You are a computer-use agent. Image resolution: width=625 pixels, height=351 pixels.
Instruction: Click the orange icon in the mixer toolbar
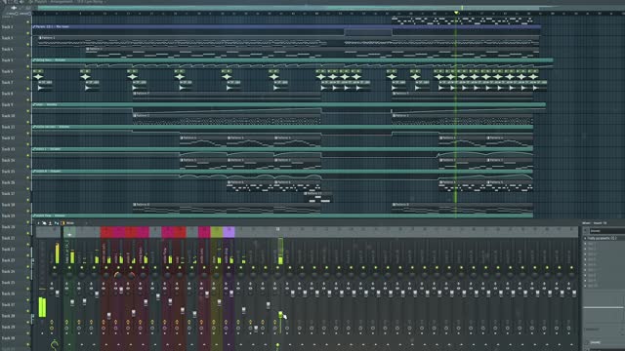62,223
